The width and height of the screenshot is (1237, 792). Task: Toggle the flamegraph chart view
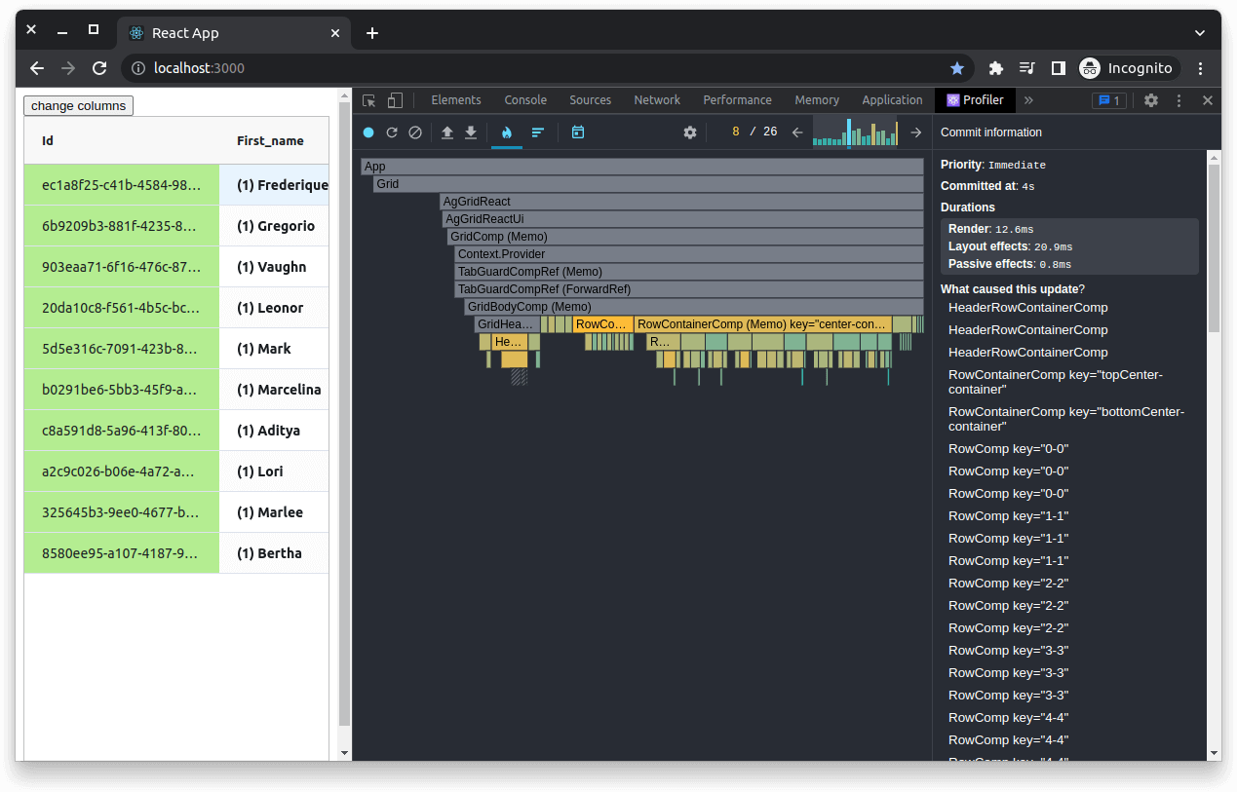(x=506, y=132)
